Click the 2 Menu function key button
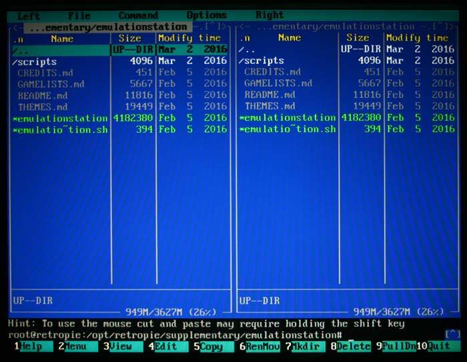The image size is (467, 362). pos(78,347)
